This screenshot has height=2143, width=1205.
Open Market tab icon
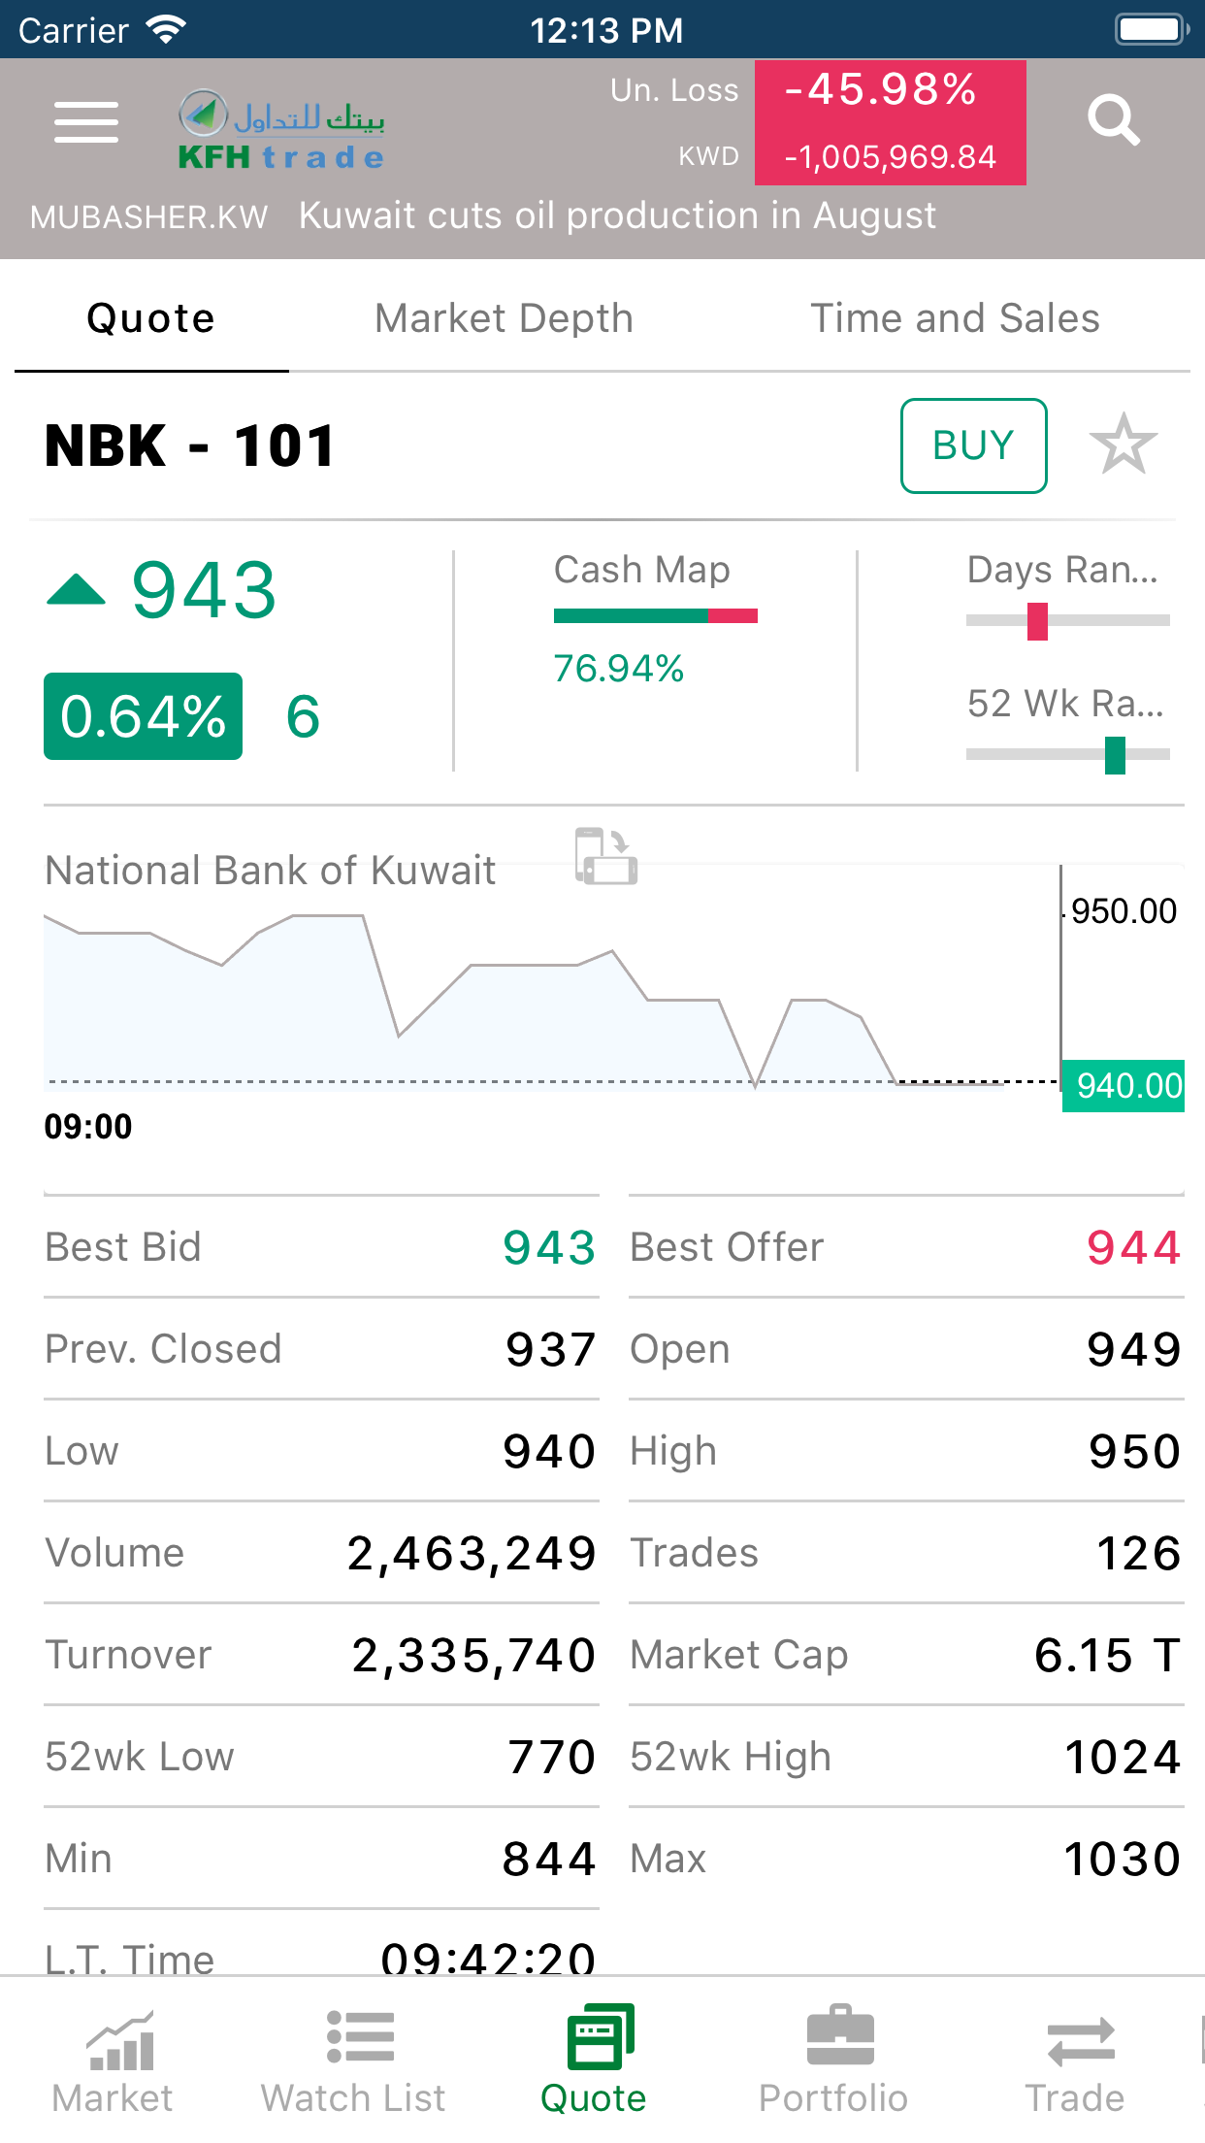114,2061
